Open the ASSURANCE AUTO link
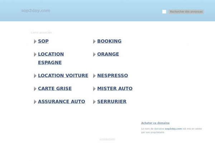Image resolution: width=215 pixels, height=161 pixels. [x=62, y=101]
